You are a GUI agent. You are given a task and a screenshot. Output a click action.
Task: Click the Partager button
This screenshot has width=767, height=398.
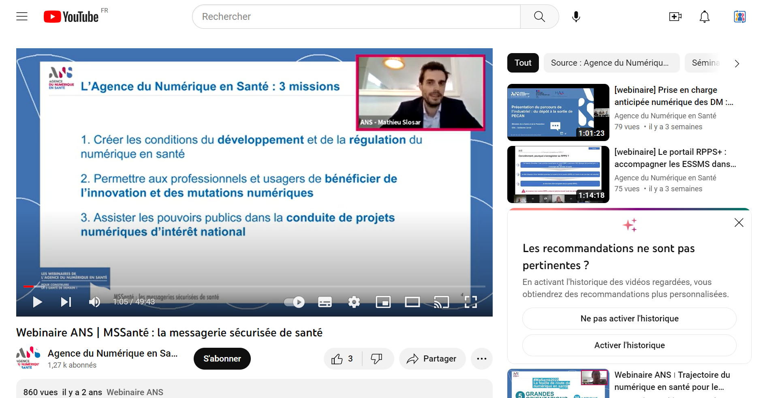tap(432, 359)
